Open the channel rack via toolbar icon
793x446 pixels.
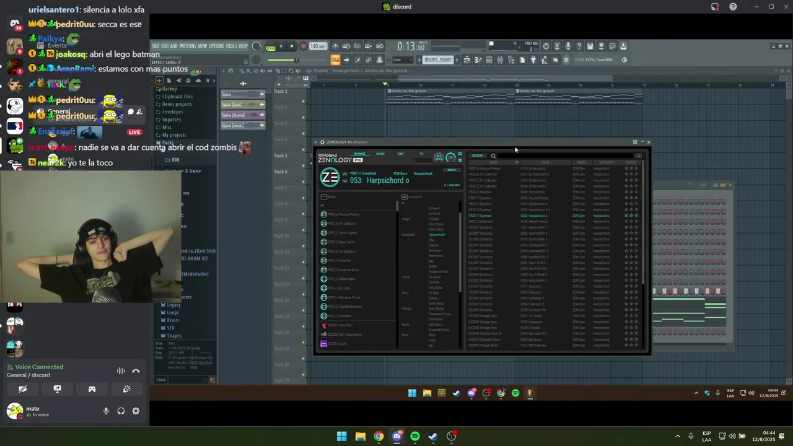tap(489, 60)
